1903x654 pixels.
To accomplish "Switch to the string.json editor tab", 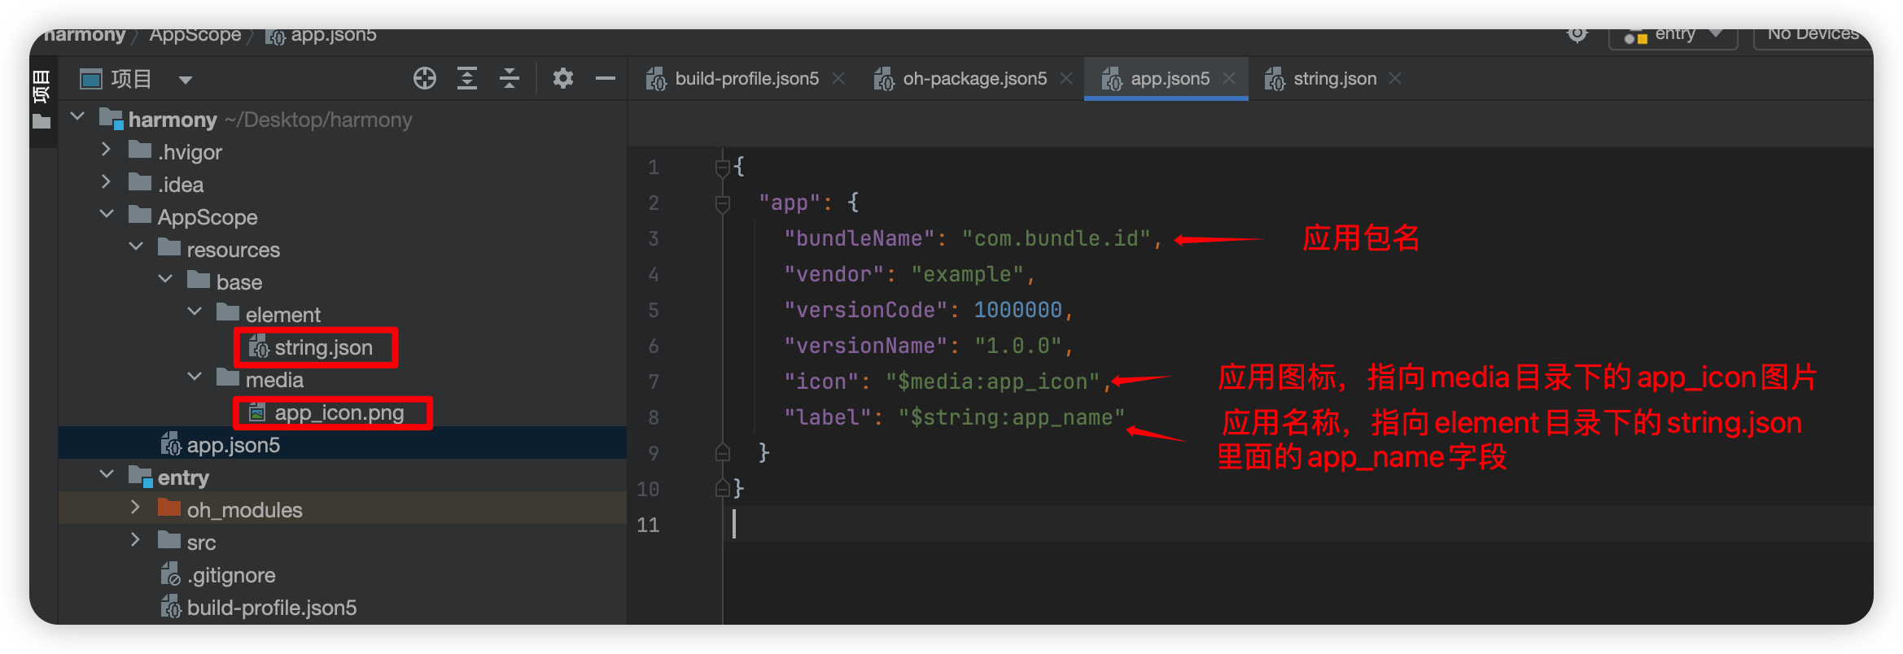I will pyautogui.click(x=1334, y=79).
